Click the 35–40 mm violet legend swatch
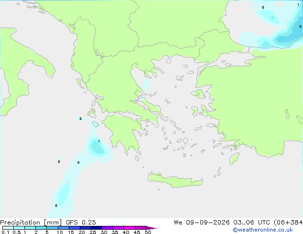 (119, 228)
